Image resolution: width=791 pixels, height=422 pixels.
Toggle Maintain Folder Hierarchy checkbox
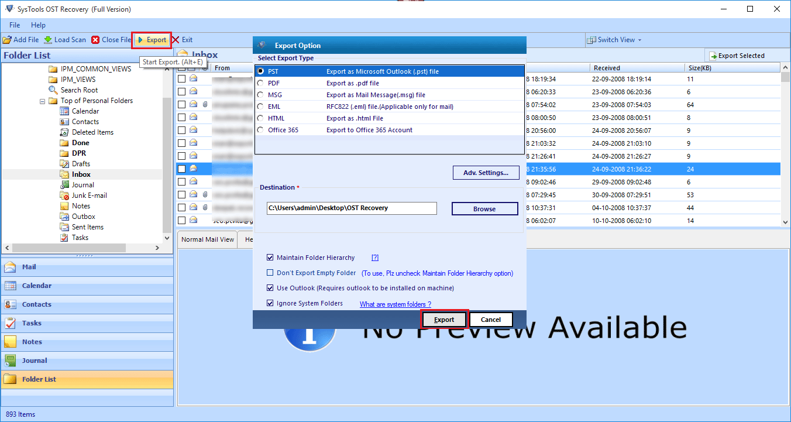(x=270, y=258)
